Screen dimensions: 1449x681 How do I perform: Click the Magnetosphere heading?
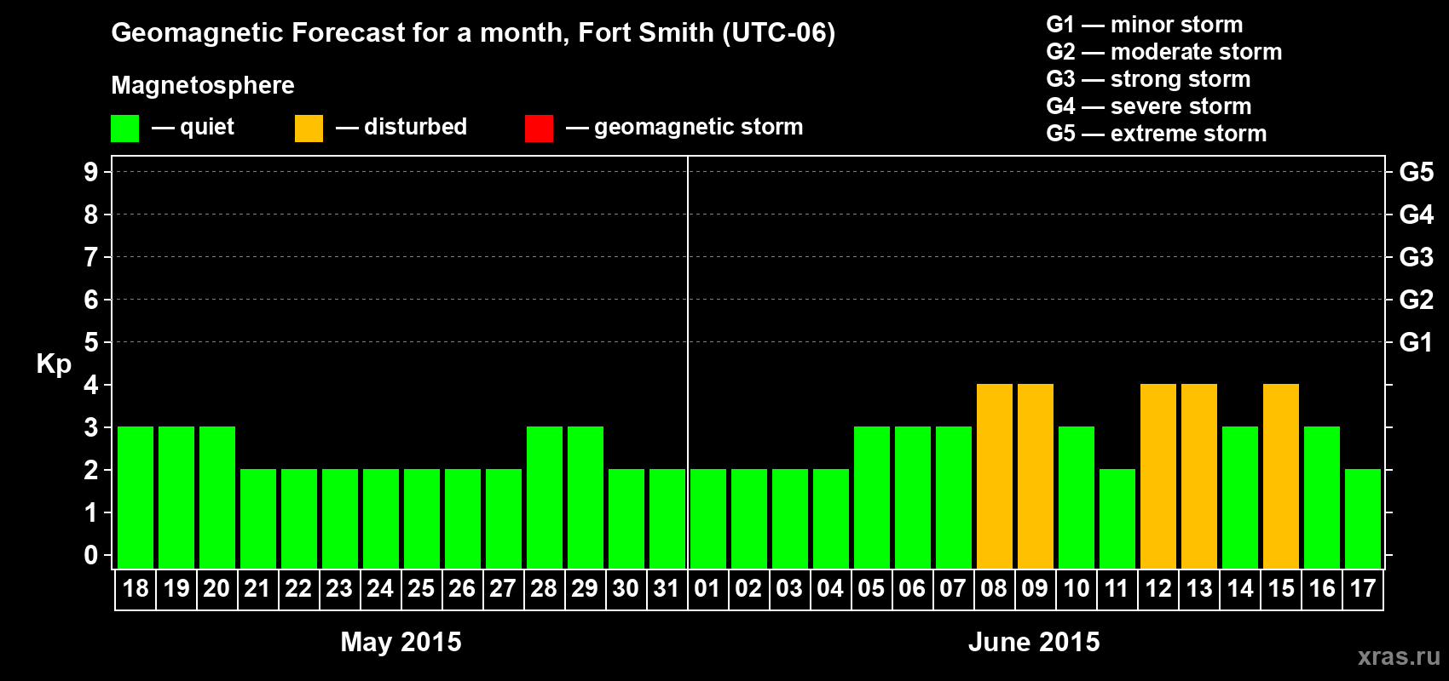click(x=203, y=85)
